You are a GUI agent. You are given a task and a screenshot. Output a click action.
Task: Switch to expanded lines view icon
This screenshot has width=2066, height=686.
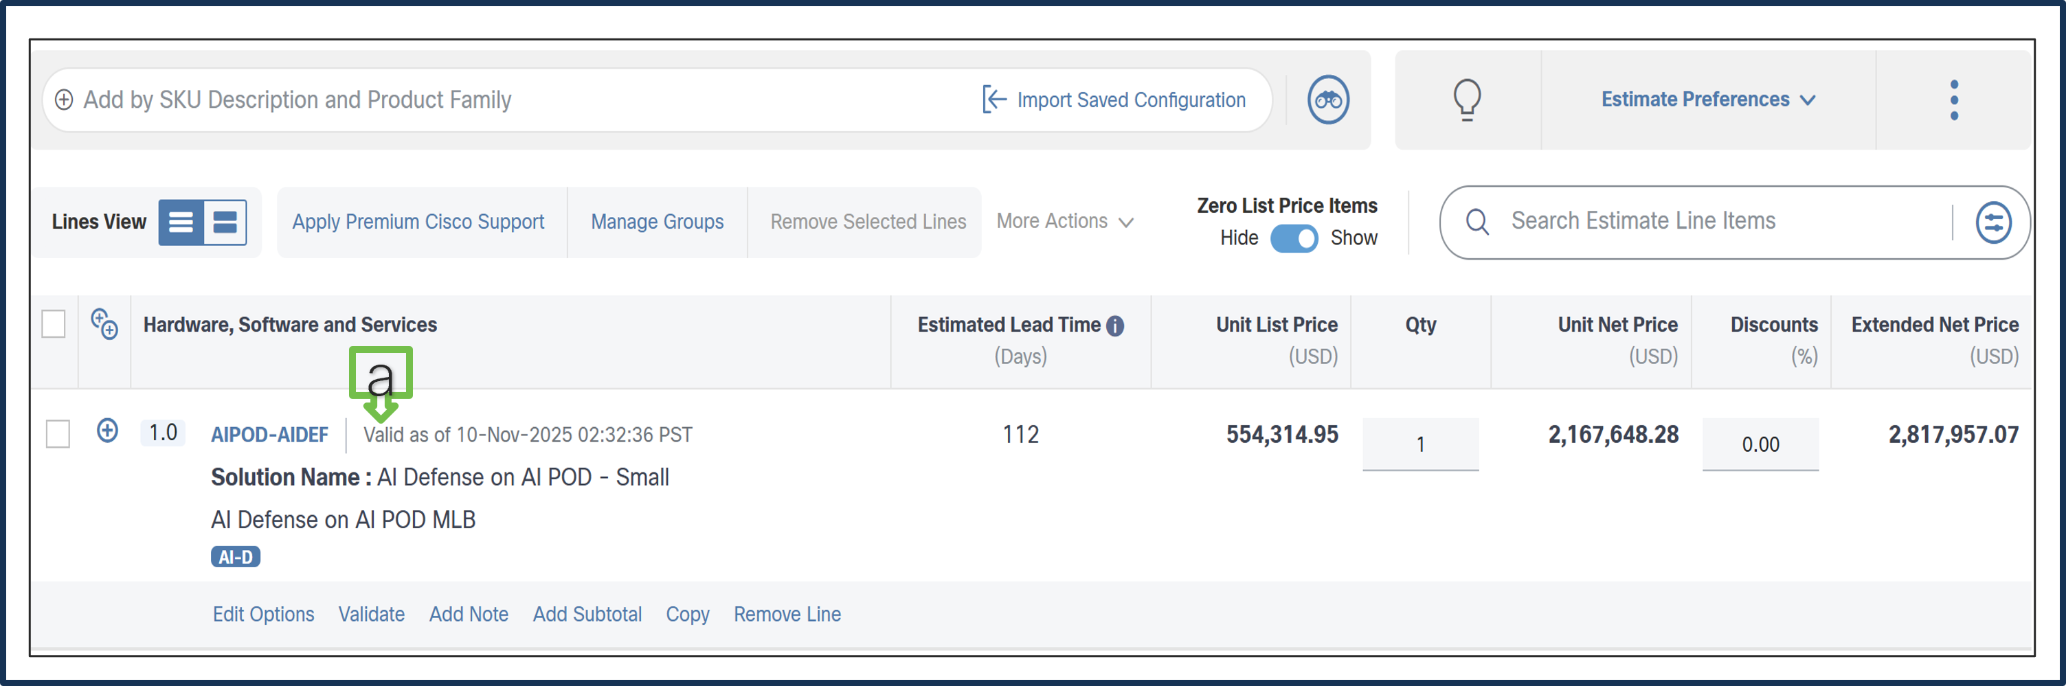click(x=225, y=222)
